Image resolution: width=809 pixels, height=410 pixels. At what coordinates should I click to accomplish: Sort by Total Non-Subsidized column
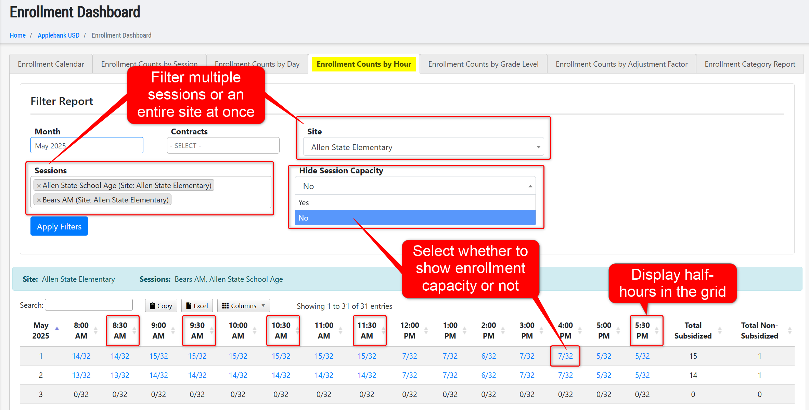point(759,330)
